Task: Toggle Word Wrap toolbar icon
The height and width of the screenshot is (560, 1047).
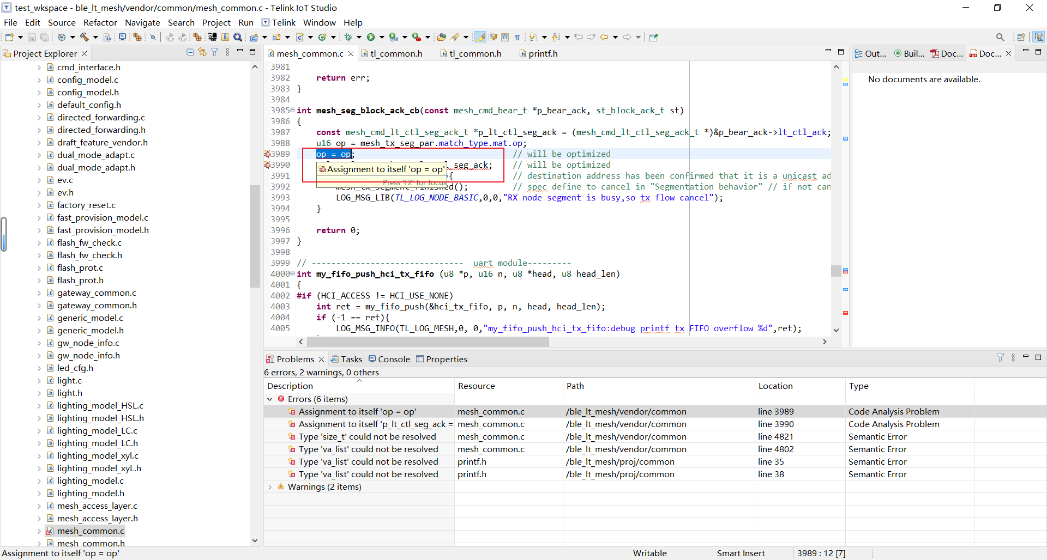Action: (x=493, y=37)
